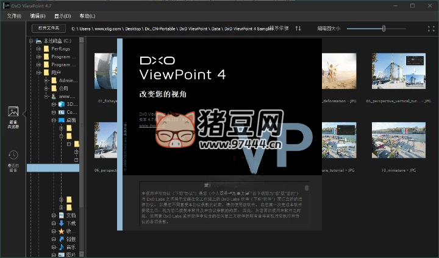Expand the first Program folder node

(38, 57)
